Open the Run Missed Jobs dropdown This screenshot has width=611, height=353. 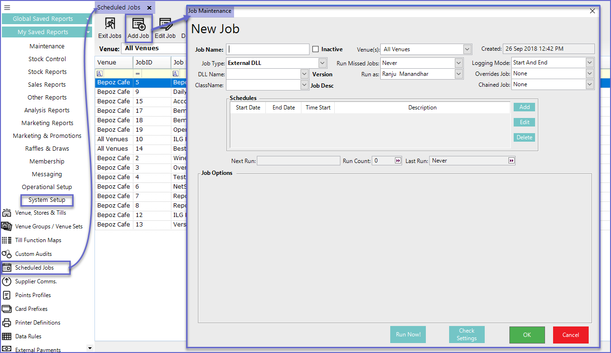tap(458, 63)
